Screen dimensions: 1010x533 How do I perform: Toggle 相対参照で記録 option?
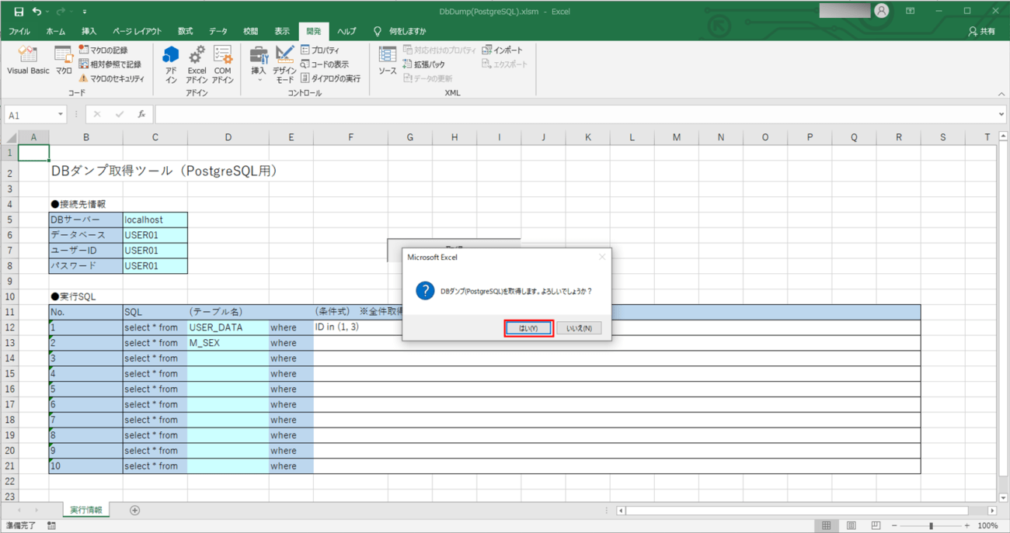pyautogui.click(x=110, y=64)
